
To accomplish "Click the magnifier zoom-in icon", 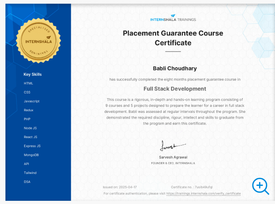I will tap(261, 186).
